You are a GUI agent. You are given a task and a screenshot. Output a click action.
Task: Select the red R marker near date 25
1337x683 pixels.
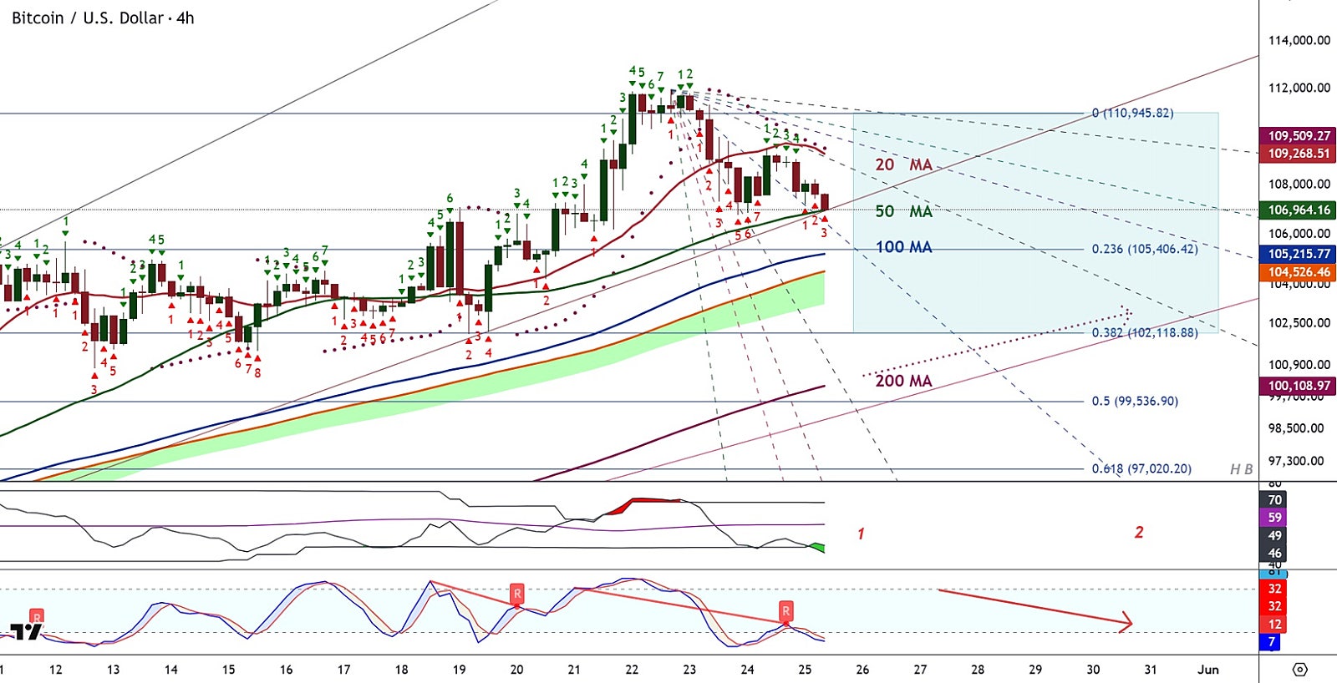(x=785, y=610)
